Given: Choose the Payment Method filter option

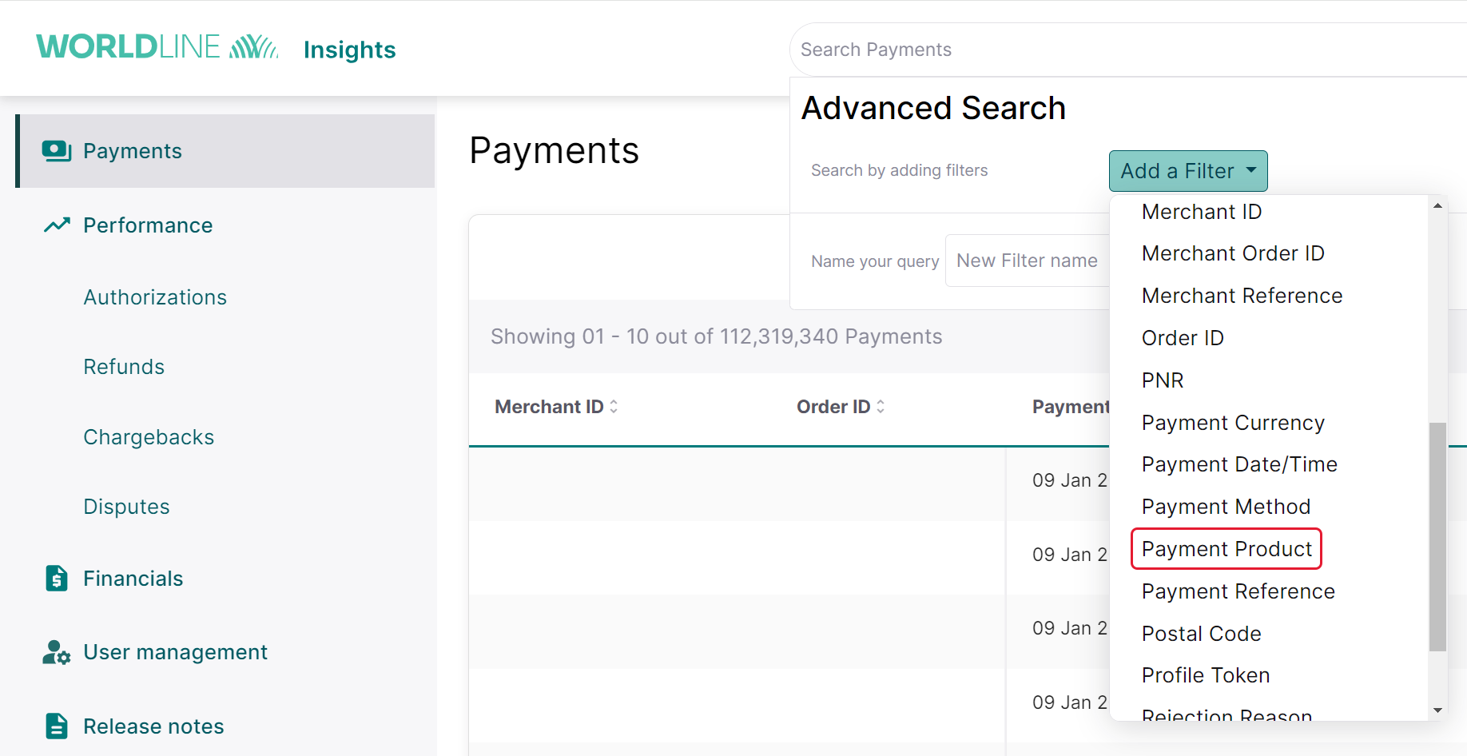Looking at the screenshot, I should [x=1226, y=506].
